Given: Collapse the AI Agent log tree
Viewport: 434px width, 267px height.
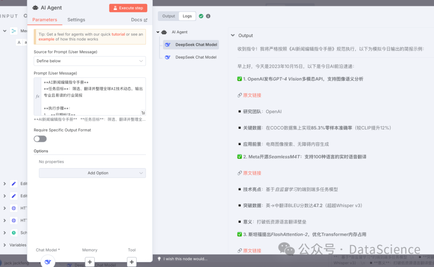Looking at the screenshot, I should pos(158,32).
